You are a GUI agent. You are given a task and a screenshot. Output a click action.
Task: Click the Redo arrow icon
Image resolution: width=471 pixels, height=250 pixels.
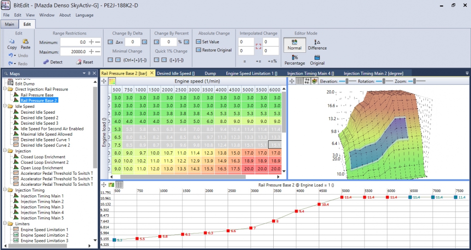pos(10,63)
